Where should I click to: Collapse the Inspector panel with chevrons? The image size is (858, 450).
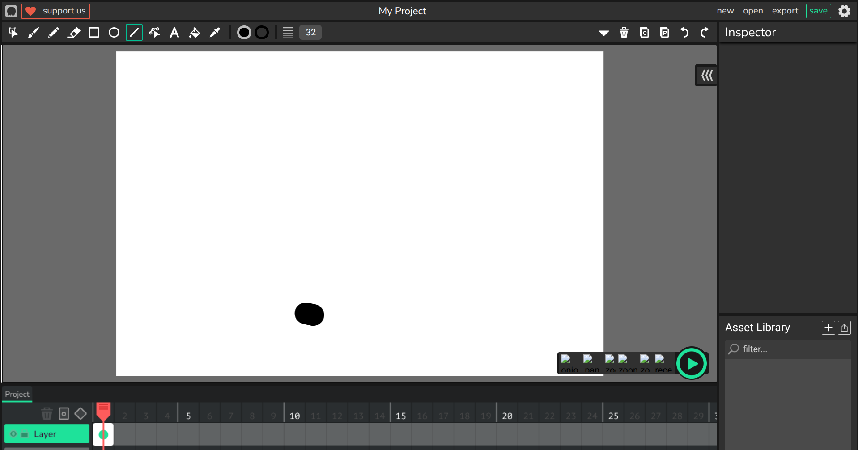pyautogui.click(x=707, y=76)
